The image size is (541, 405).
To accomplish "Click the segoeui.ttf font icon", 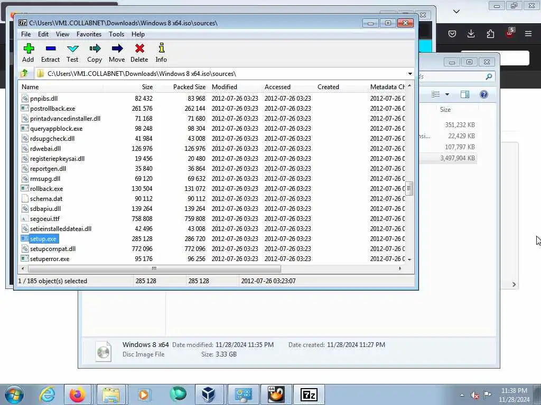I will click(24, 219).
